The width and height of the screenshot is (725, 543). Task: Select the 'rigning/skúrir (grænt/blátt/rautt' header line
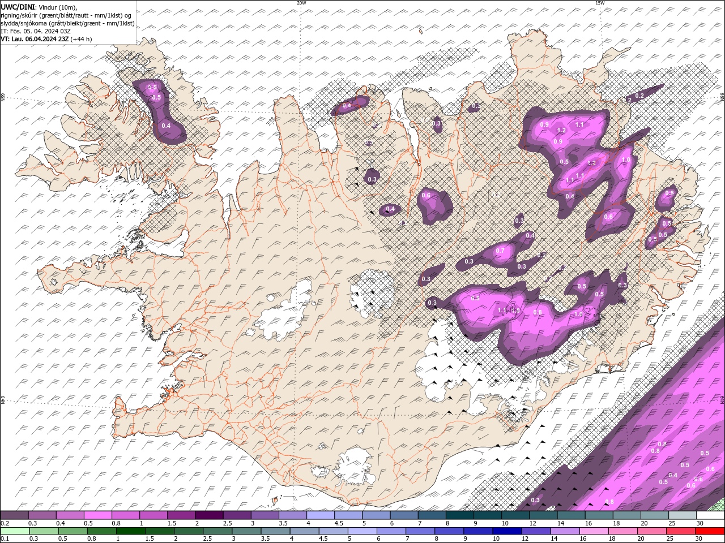67,15
